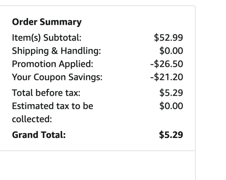Select the Shipping & Handling label
The image size is (226, 180).
(x=56, y=51)
